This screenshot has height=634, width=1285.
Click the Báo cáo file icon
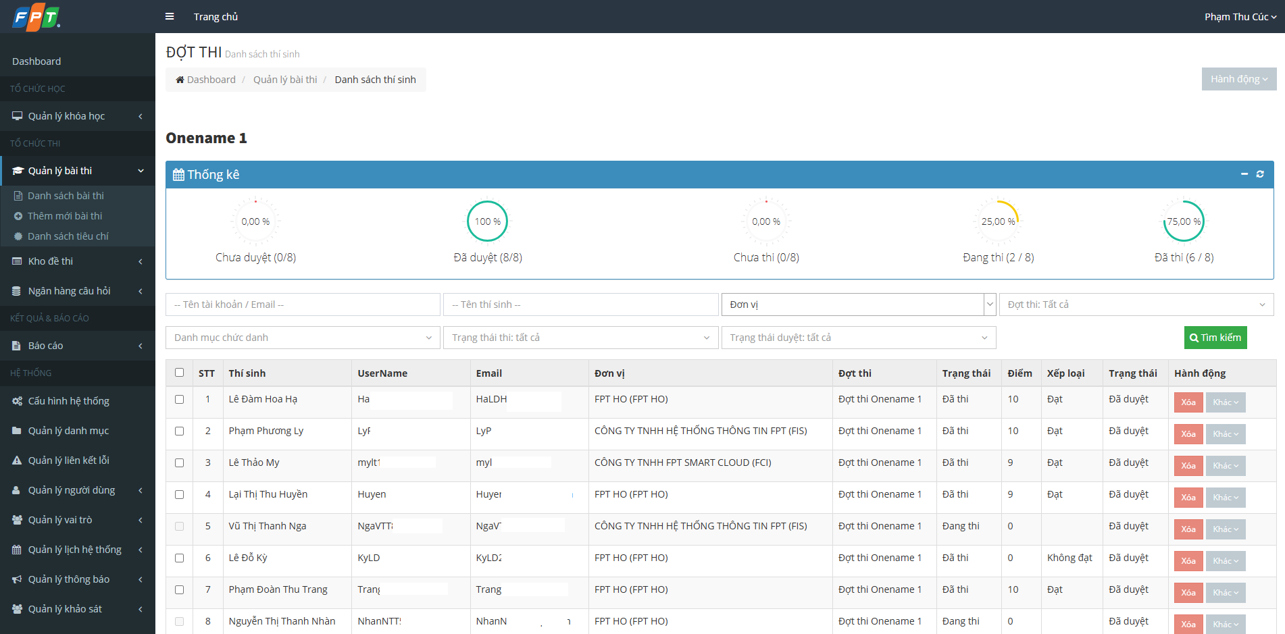tap(16, 346)
